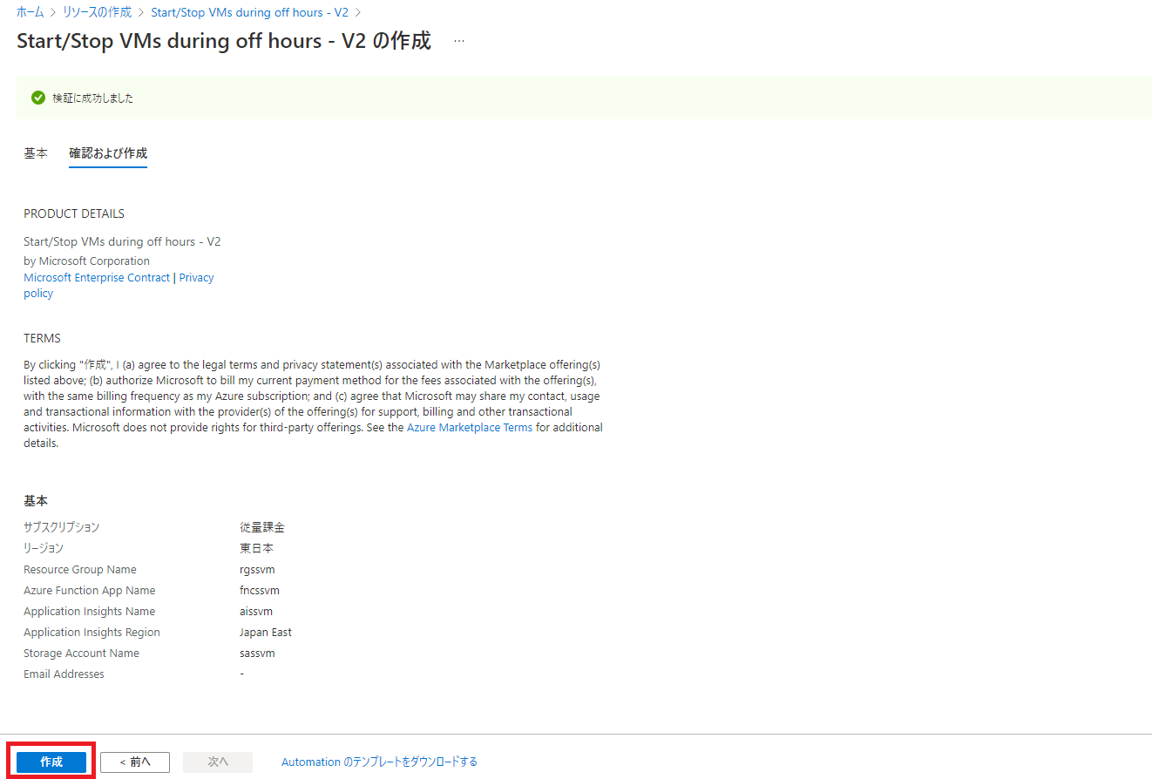This screenshot has width=1152, height=779.
Task: Click the 作成 (Create) button
Action: point(51,761)
